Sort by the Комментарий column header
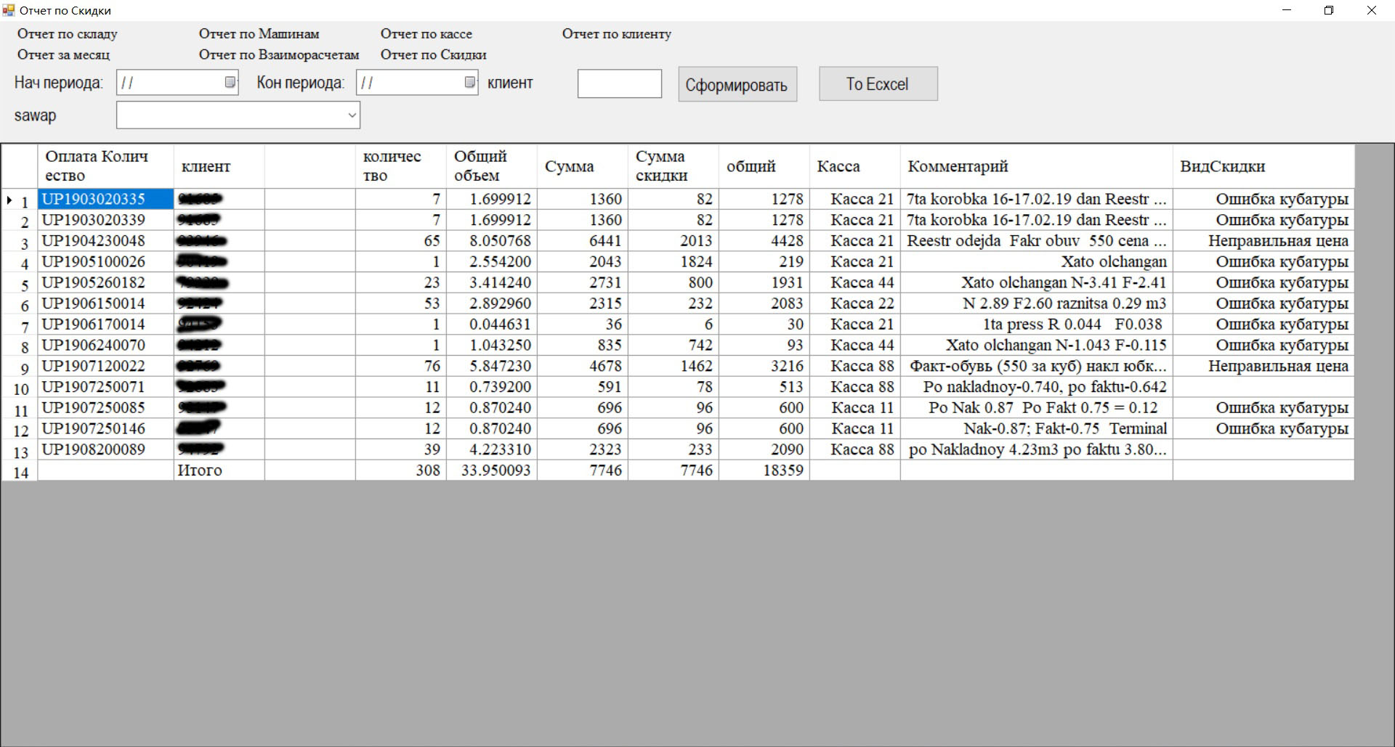 (1035, 166)
